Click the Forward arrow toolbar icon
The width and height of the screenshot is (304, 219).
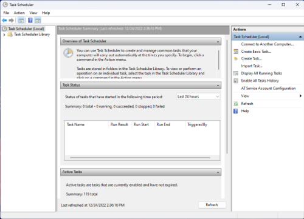(12, 20)
